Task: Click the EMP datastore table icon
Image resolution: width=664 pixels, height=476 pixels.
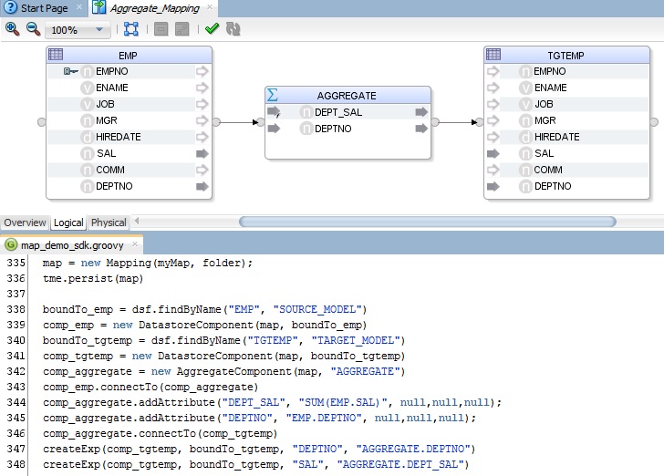Action: (x=56, y=55)
